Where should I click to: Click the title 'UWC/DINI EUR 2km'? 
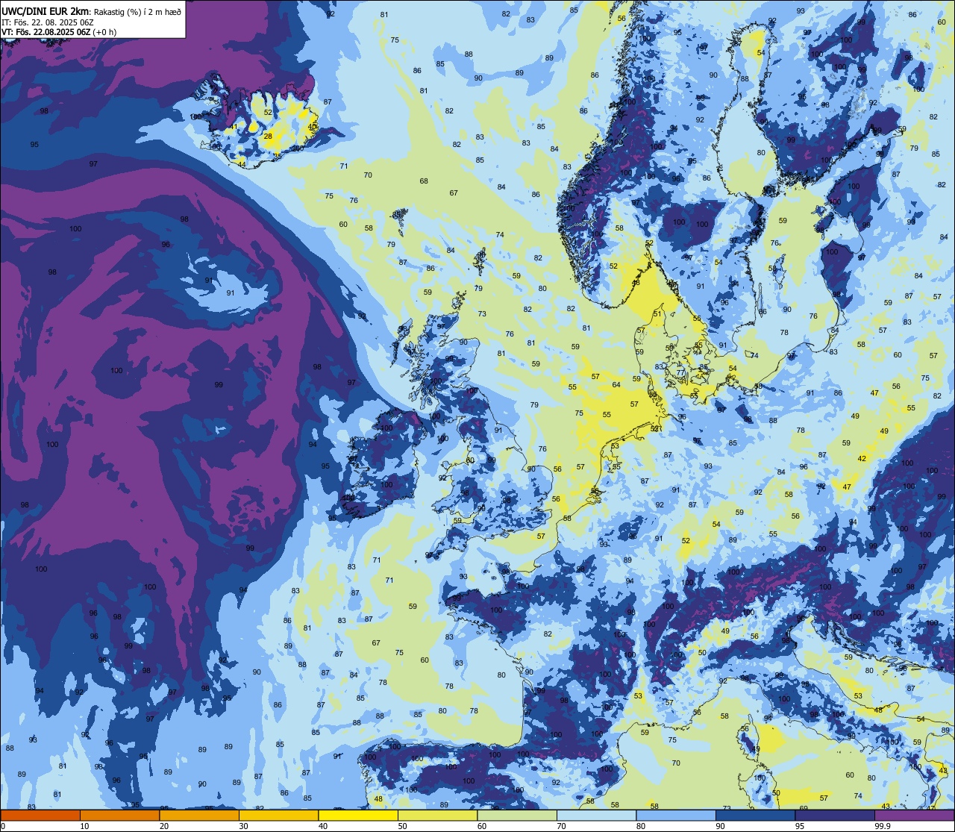click(x=46, y=10)
